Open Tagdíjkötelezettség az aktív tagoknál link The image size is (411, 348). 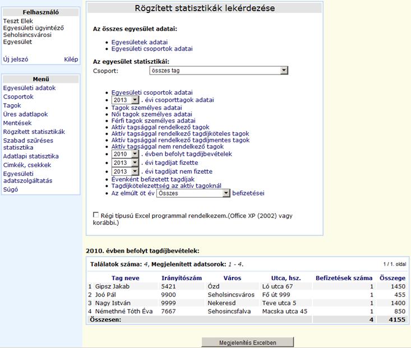click(167, 186)
